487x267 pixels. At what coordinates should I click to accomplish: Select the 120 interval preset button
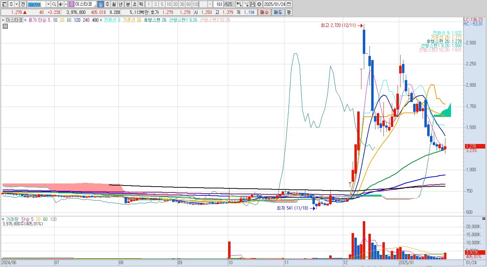pyautogui.click(x=196, y=4)
